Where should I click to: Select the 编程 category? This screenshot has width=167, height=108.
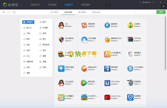tap(43, 56)
